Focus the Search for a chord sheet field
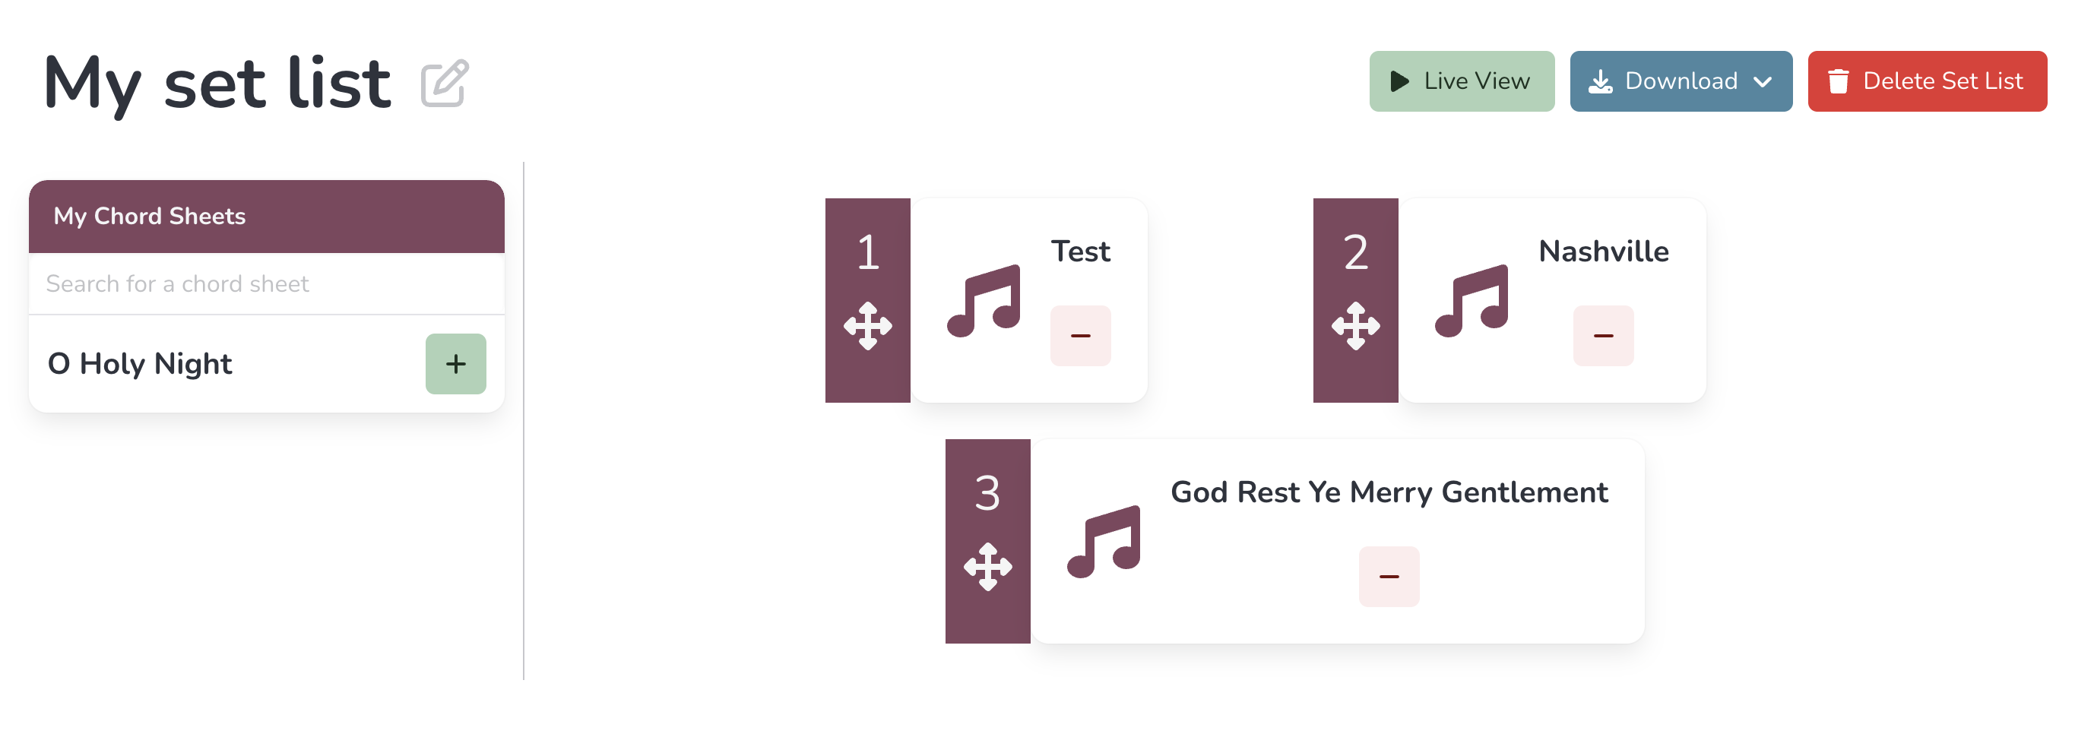The image size is (2075, 734). tap(267, 284)
